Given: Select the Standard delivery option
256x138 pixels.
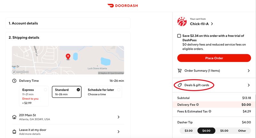Looking at the screenshot, I should (67, 92).
